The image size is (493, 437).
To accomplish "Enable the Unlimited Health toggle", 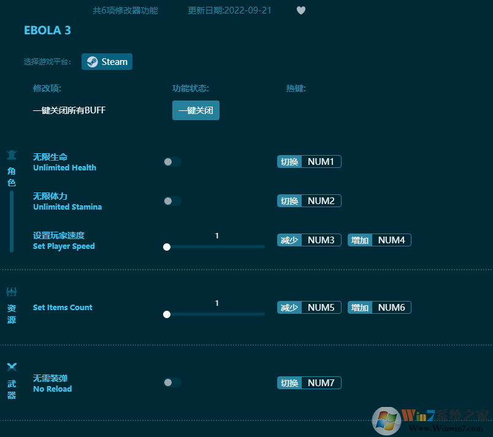I will (x=172, y=162).
